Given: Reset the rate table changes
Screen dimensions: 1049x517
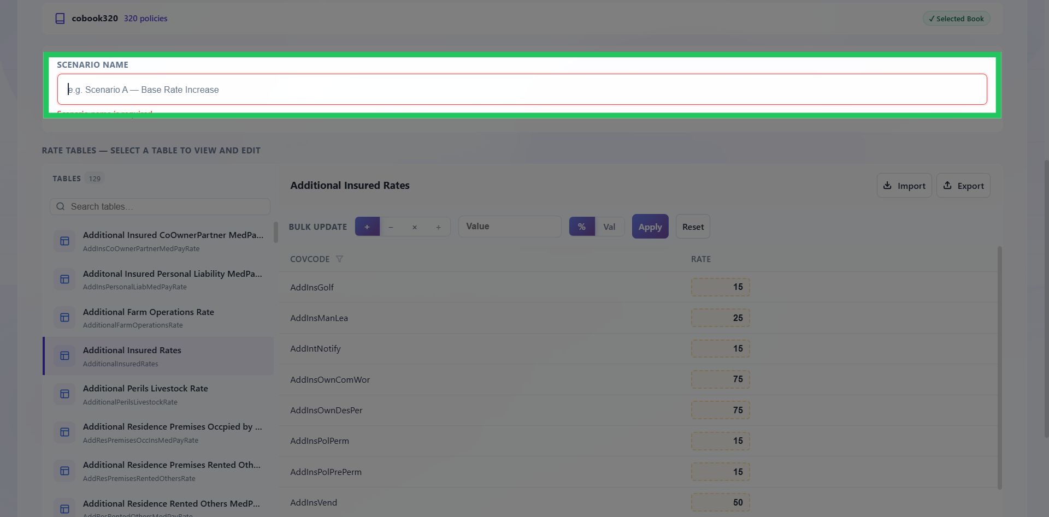Looking at the screenshot, I should tap(693, 227).
